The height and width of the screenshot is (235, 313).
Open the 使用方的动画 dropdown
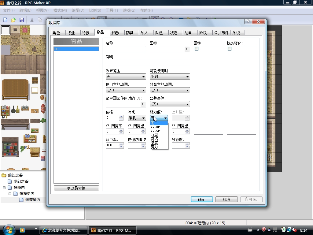pos(126,90)
